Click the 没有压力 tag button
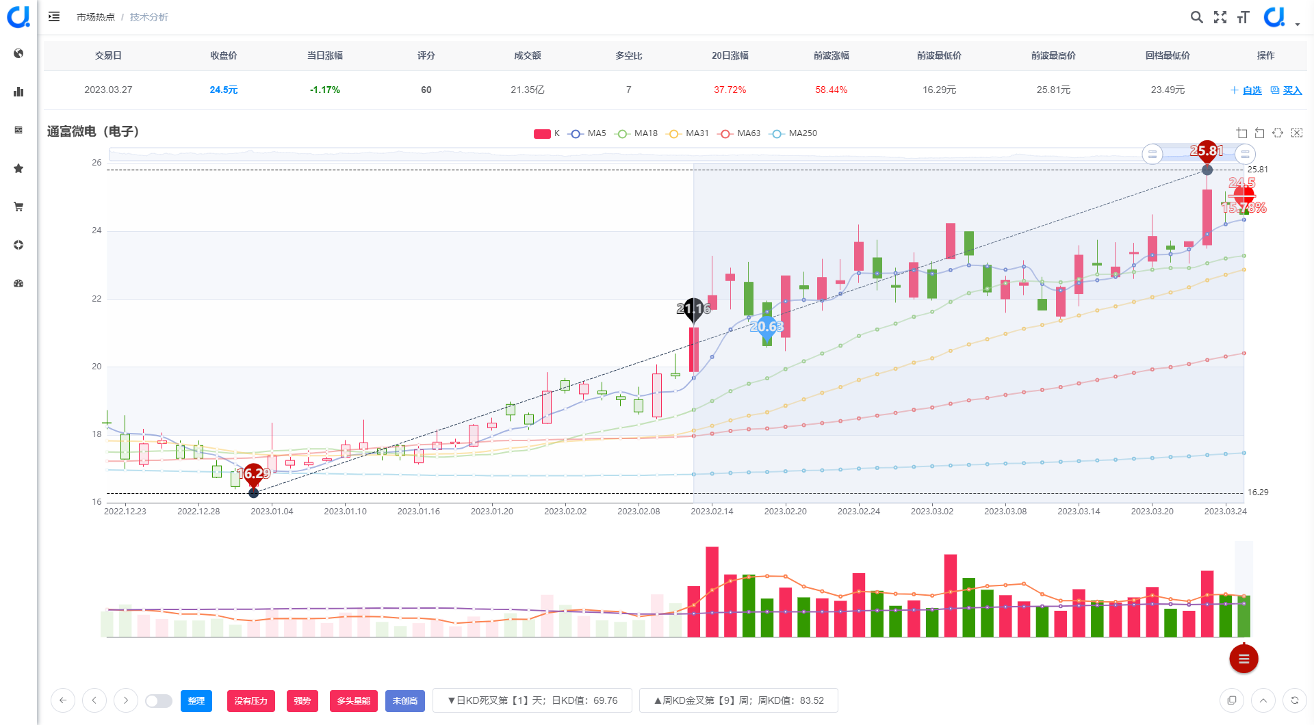1314x725 pixels. tap(251, 701)
